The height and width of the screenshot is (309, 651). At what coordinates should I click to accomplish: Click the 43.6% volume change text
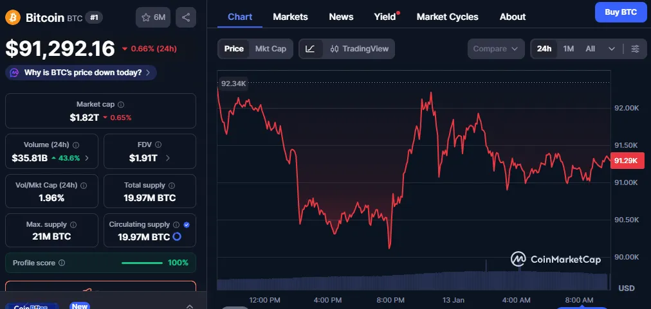point(69,158)
